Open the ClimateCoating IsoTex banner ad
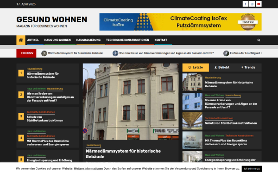 click(x=180, y=22)
